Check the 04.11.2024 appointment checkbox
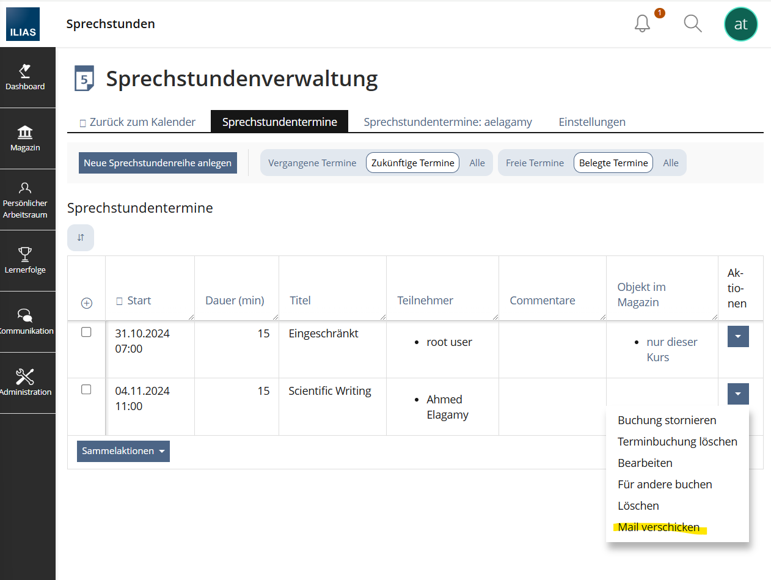 (x=86, y=389)
